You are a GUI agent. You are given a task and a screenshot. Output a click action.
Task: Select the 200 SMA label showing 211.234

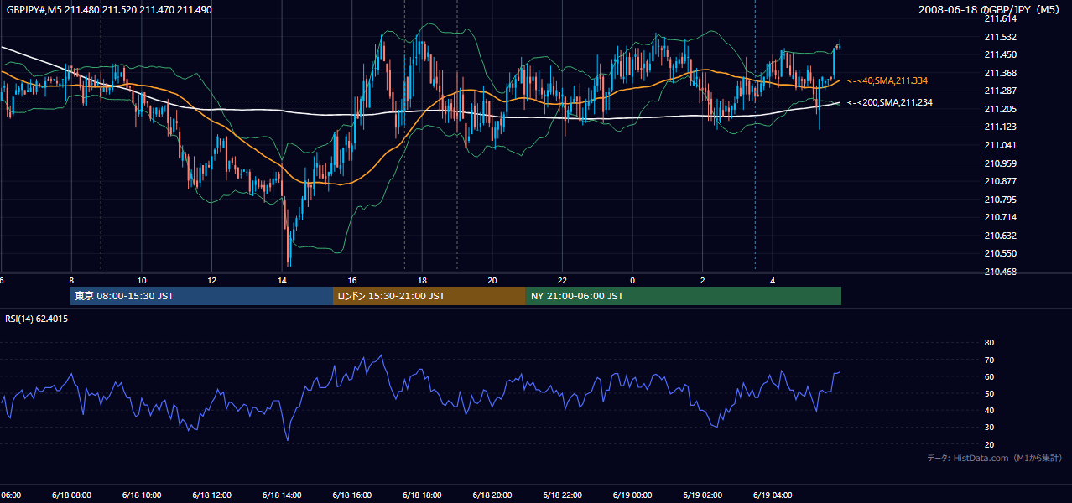890,102
